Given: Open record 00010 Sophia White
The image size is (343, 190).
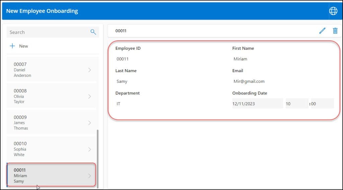Looking at the screenshot, I should pyautogui.click(x=51, y=149).
